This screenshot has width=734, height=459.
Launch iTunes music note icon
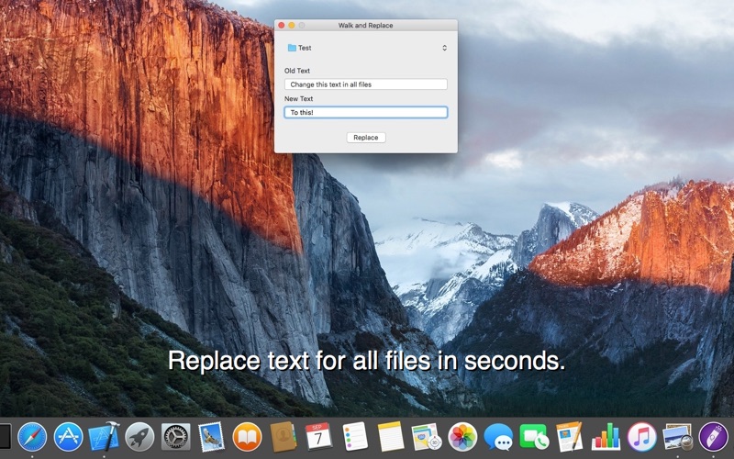coord(641,437)
